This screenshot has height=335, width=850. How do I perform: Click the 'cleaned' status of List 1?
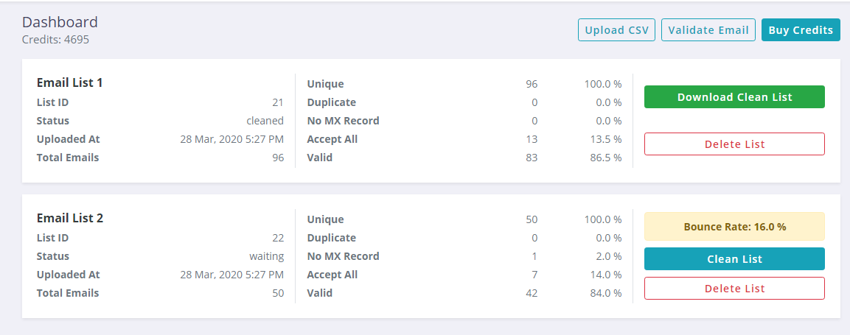(x=265, y=121)
